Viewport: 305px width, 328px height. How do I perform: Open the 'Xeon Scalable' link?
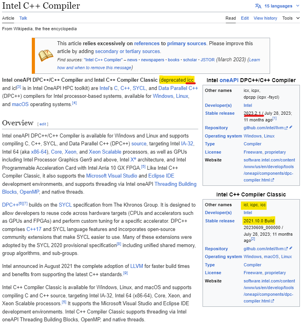[x=105, y=152]
